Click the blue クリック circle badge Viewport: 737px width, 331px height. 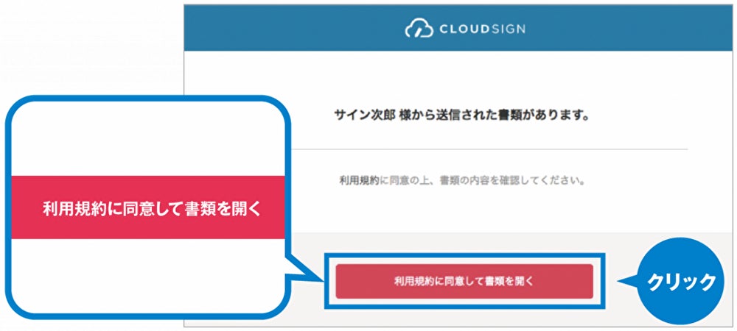click(681, 280)
